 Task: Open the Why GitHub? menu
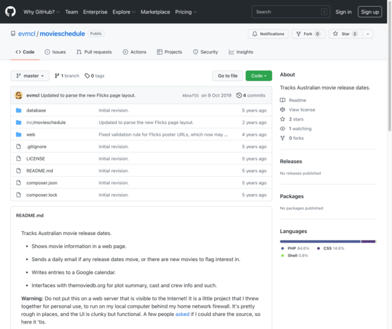41,12
